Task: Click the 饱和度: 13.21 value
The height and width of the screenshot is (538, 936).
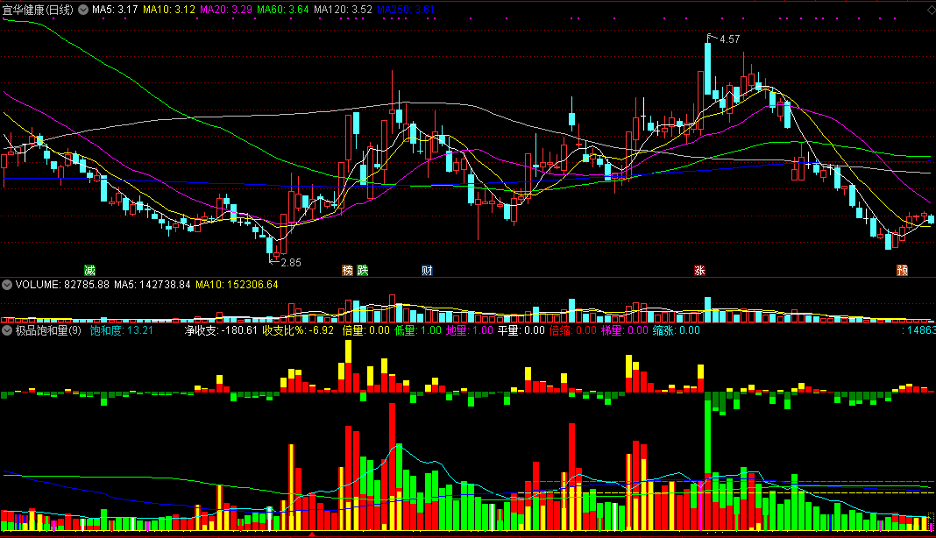Action: (x=122, y=330)
